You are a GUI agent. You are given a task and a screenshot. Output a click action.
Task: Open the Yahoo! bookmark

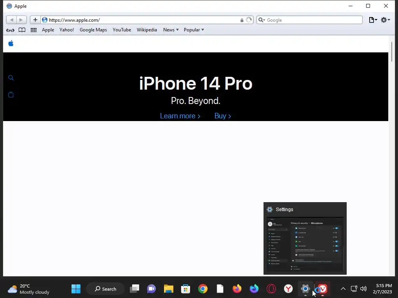(66, 30)
